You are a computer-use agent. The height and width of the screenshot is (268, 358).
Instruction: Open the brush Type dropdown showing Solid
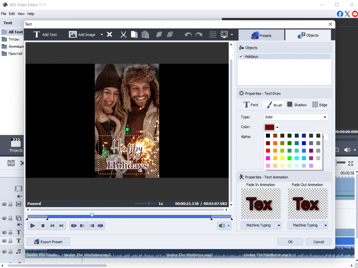(x=296, y=117)
